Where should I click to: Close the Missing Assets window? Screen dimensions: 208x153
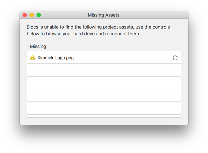coord(25,15)
